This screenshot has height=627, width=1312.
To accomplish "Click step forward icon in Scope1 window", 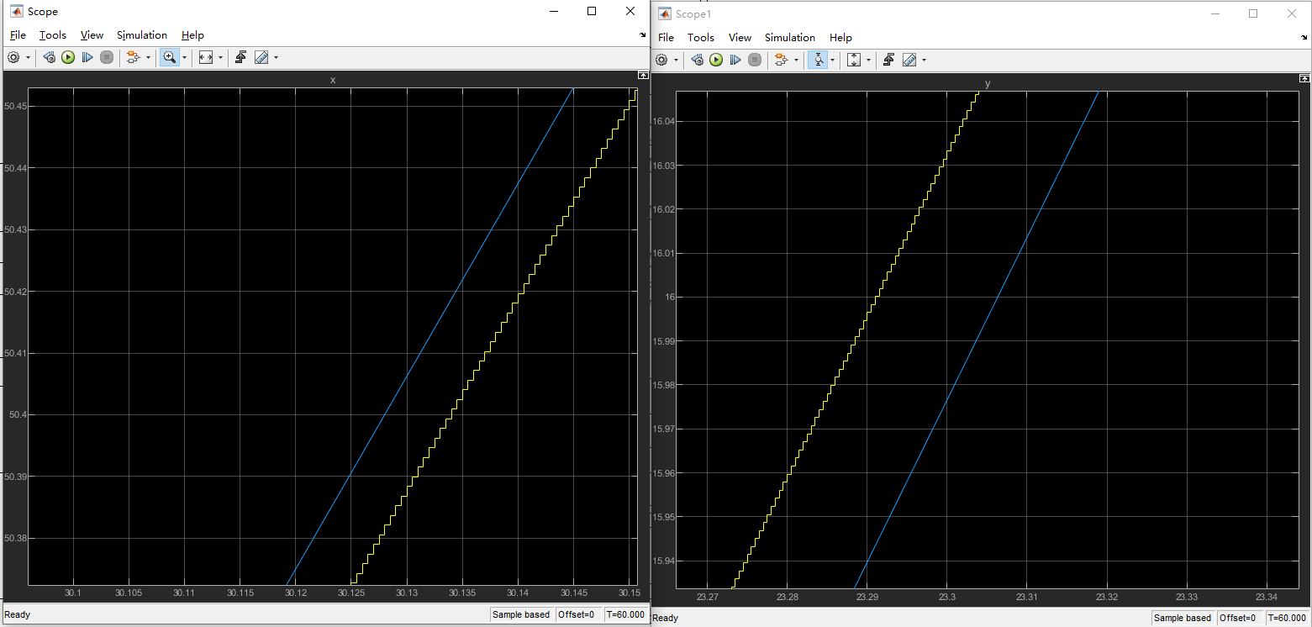I will pyautogui.click(x=735, y=61).
